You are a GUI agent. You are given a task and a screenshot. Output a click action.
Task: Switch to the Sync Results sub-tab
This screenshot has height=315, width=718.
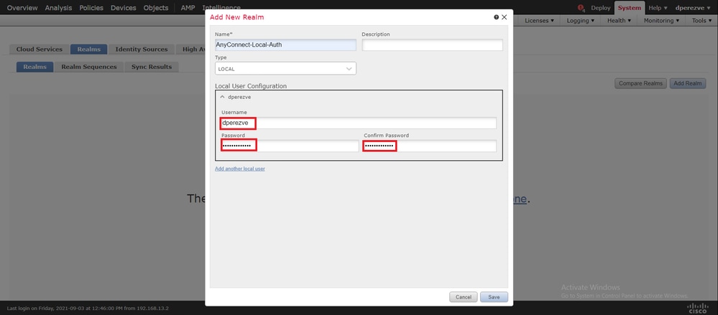152,67
